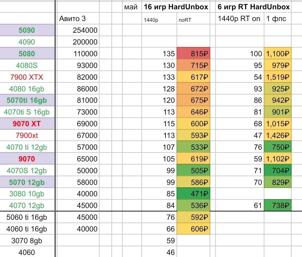Image resolution: width=302 pixels, height=257 pixels.
Task: Click the 5080 GPU name cell
Action: 27,53
